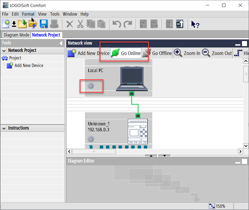249x210 pixels.
Task: Minimize the Diagram Editor panel
Action: coord(238,163)
